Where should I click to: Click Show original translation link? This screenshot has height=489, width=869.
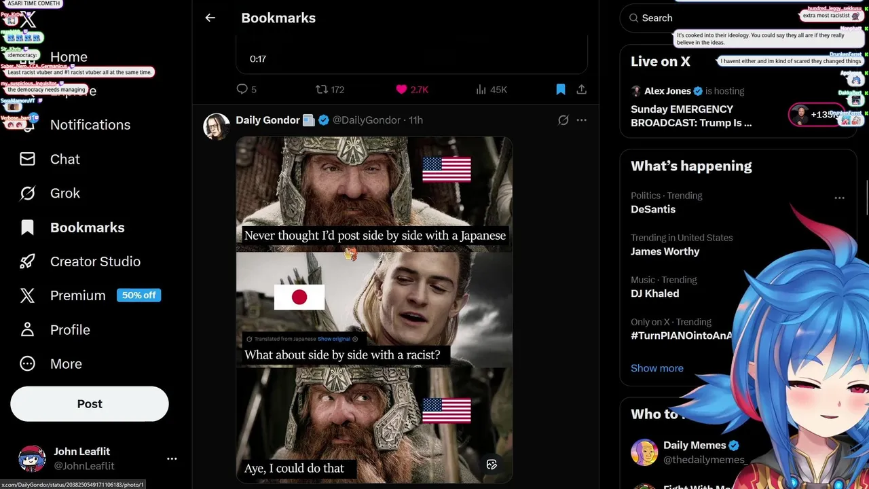click(333, 339)
